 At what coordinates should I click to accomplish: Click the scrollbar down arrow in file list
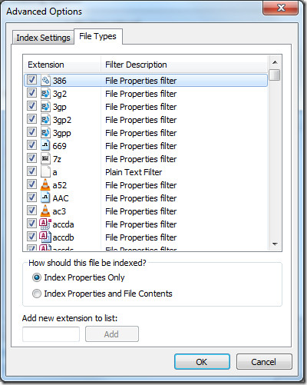point(275,244)
